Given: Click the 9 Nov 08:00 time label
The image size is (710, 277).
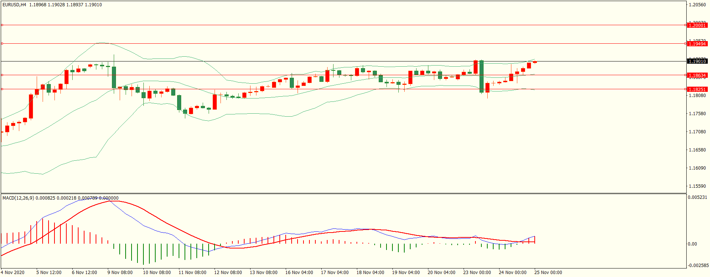Looking at the screenshot, I should [120, 273].
